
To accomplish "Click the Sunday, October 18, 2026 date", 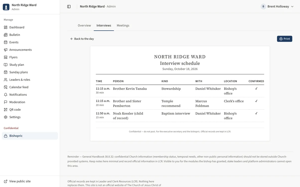I will pos(180,69).
